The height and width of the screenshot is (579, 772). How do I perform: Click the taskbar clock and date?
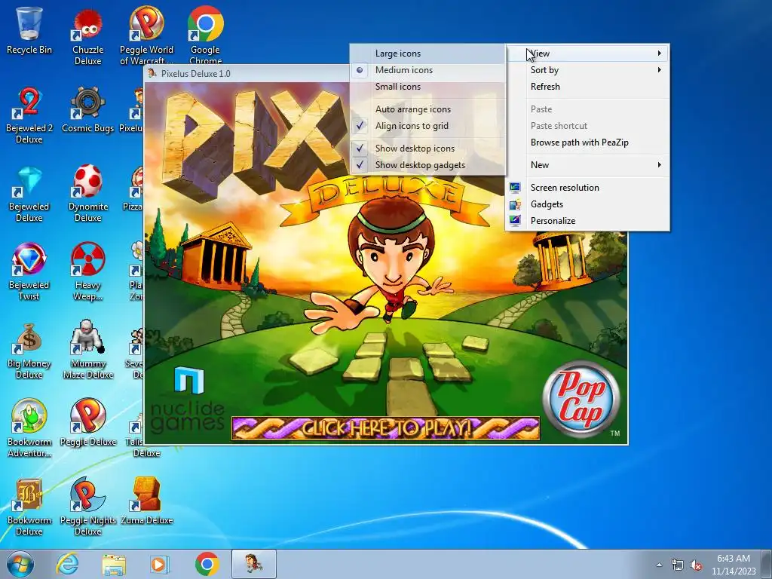[x=734, y=565]
